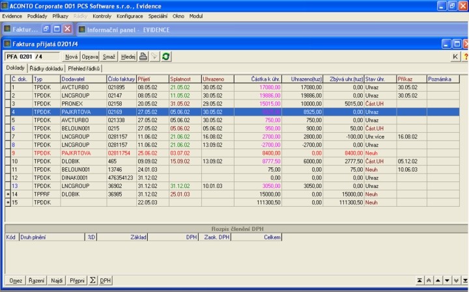
Task: Click the K button beside help
Action: click(455, 57)
